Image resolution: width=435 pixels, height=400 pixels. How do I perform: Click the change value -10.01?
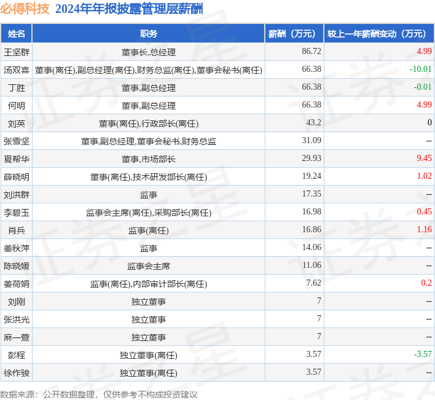coord(421,69)
